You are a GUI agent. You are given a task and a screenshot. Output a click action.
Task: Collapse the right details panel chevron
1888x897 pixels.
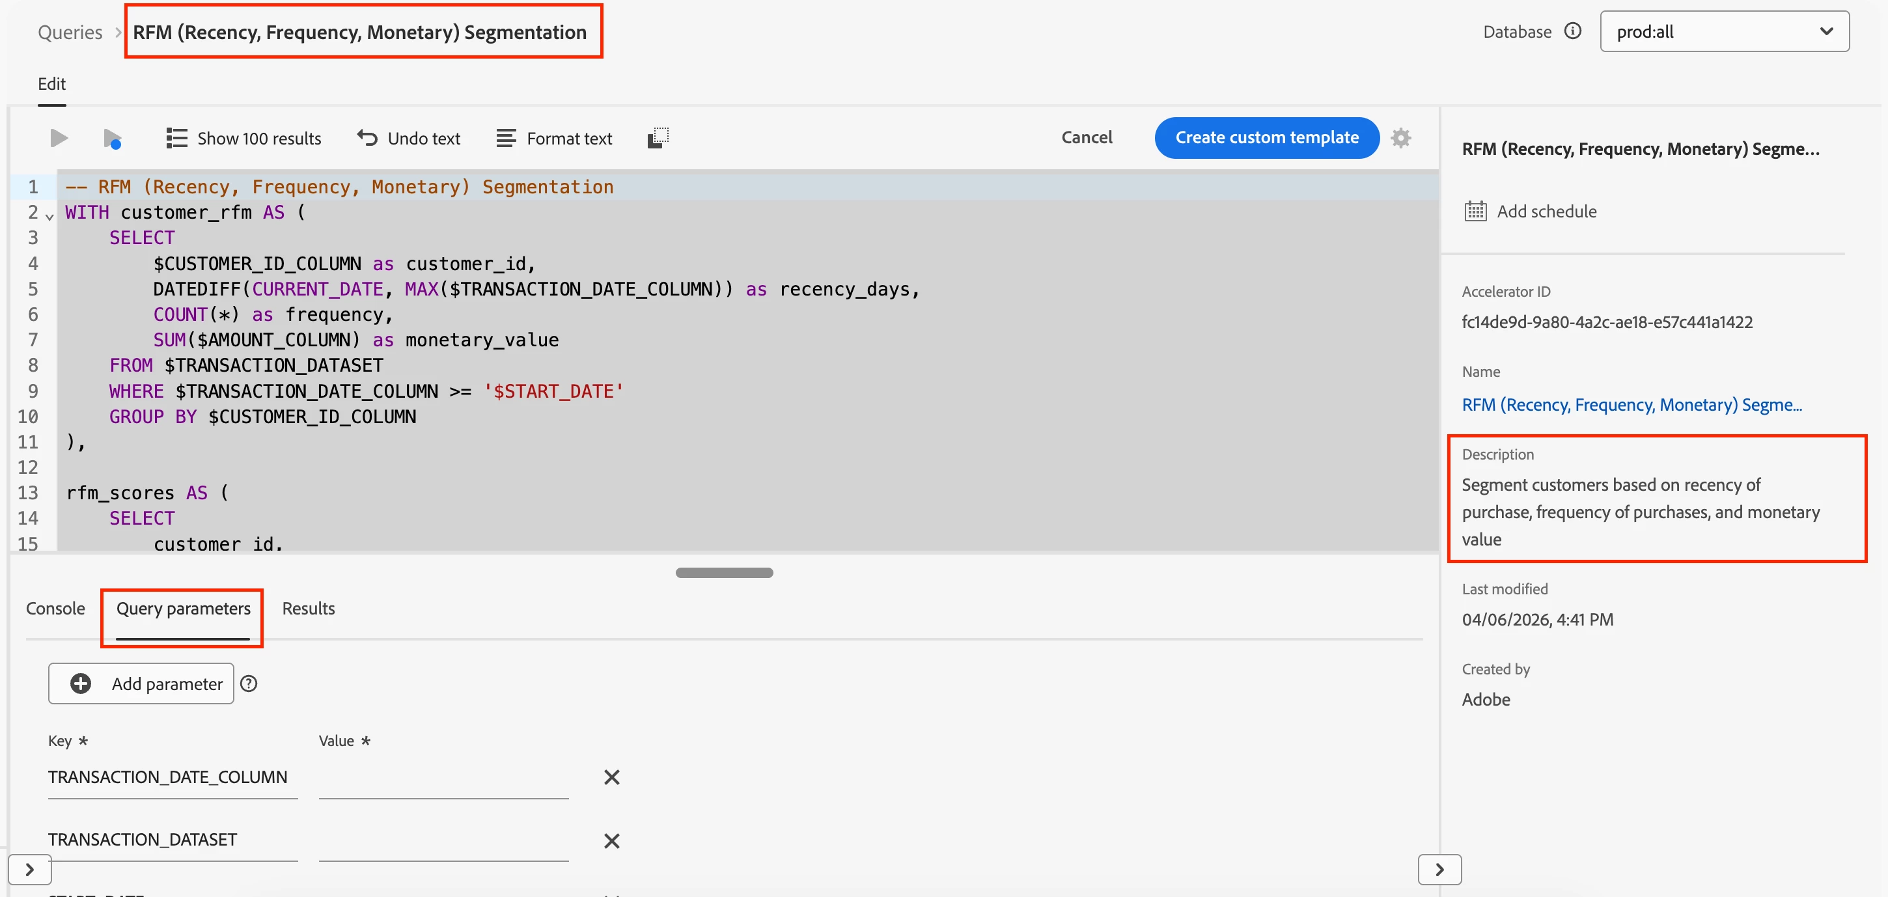click(x=1439, y=869)
